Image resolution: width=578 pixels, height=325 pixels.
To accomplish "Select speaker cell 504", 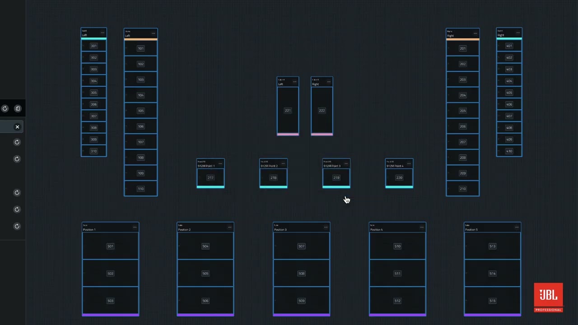I will tap(205, 246).
